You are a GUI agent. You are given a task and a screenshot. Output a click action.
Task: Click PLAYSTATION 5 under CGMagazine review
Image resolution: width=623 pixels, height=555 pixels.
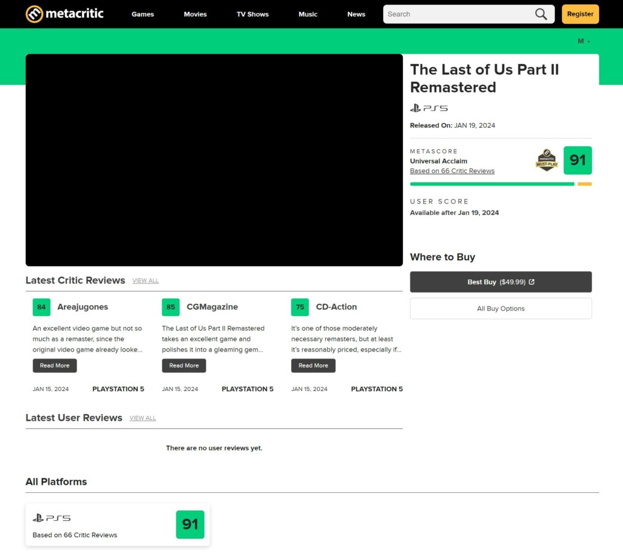point(248,389)
